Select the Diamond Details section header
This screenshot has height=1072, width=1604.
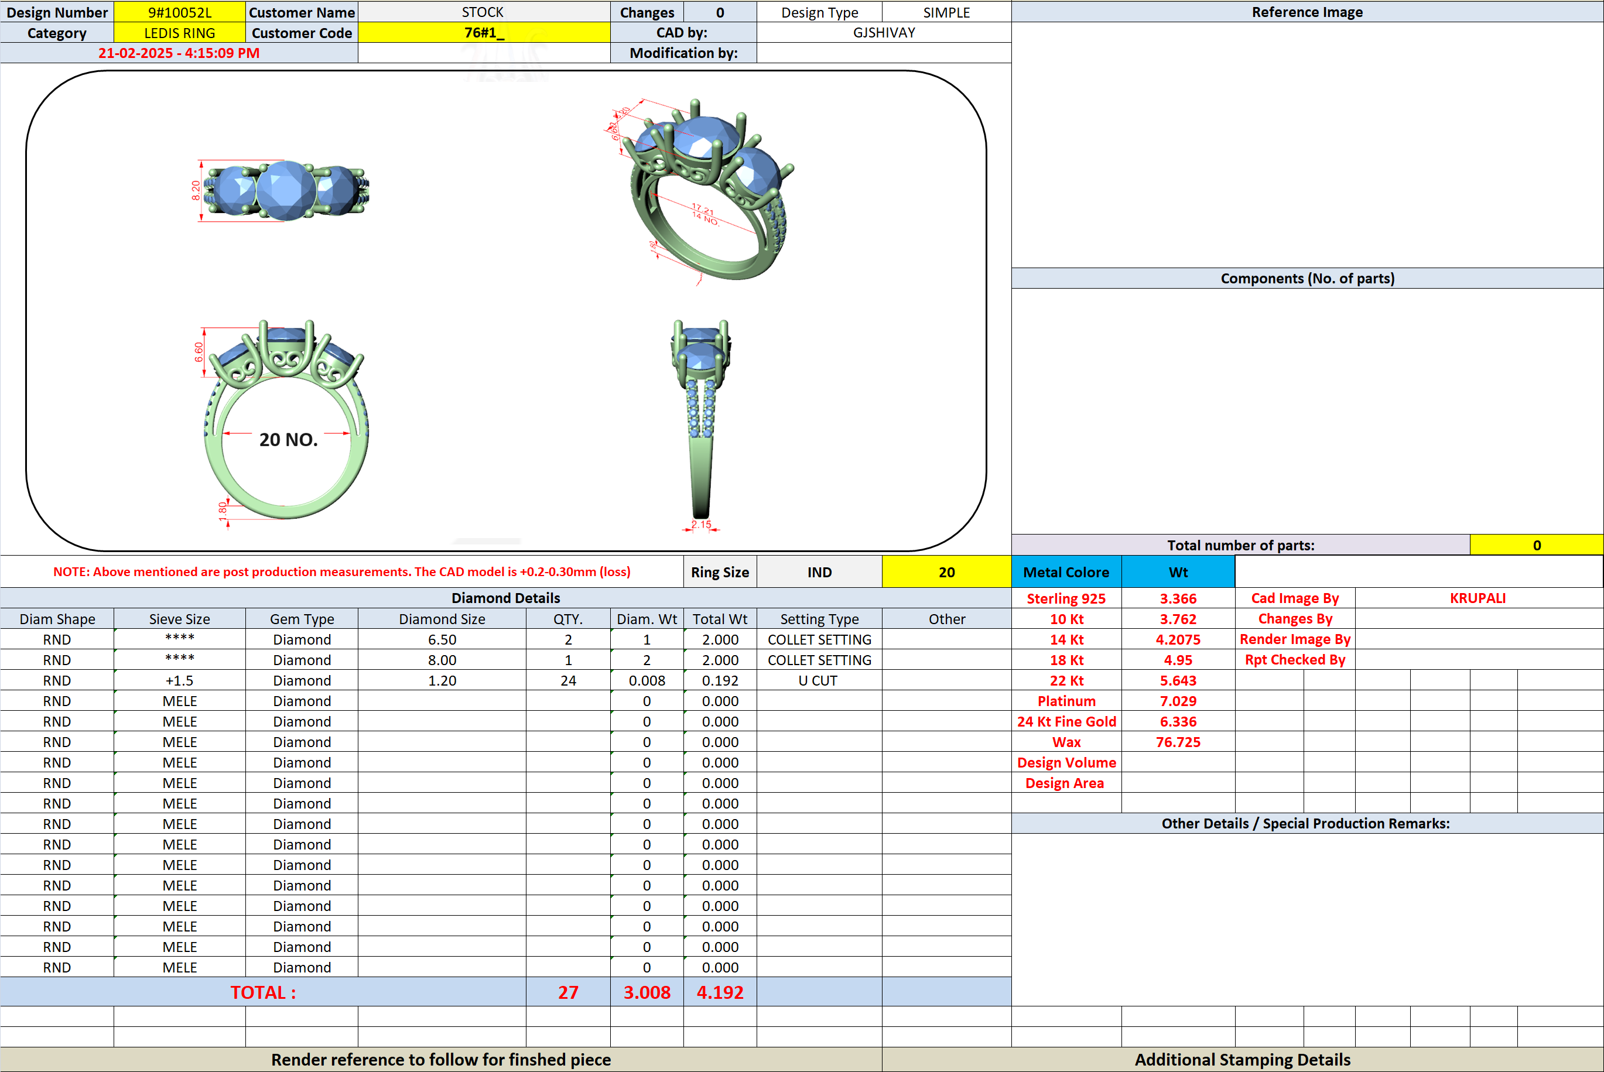pos(505,598)
